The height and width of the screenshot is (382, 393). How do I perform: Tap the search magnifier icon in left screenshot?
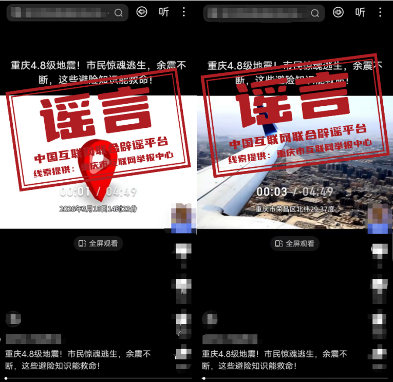[119, 13]
